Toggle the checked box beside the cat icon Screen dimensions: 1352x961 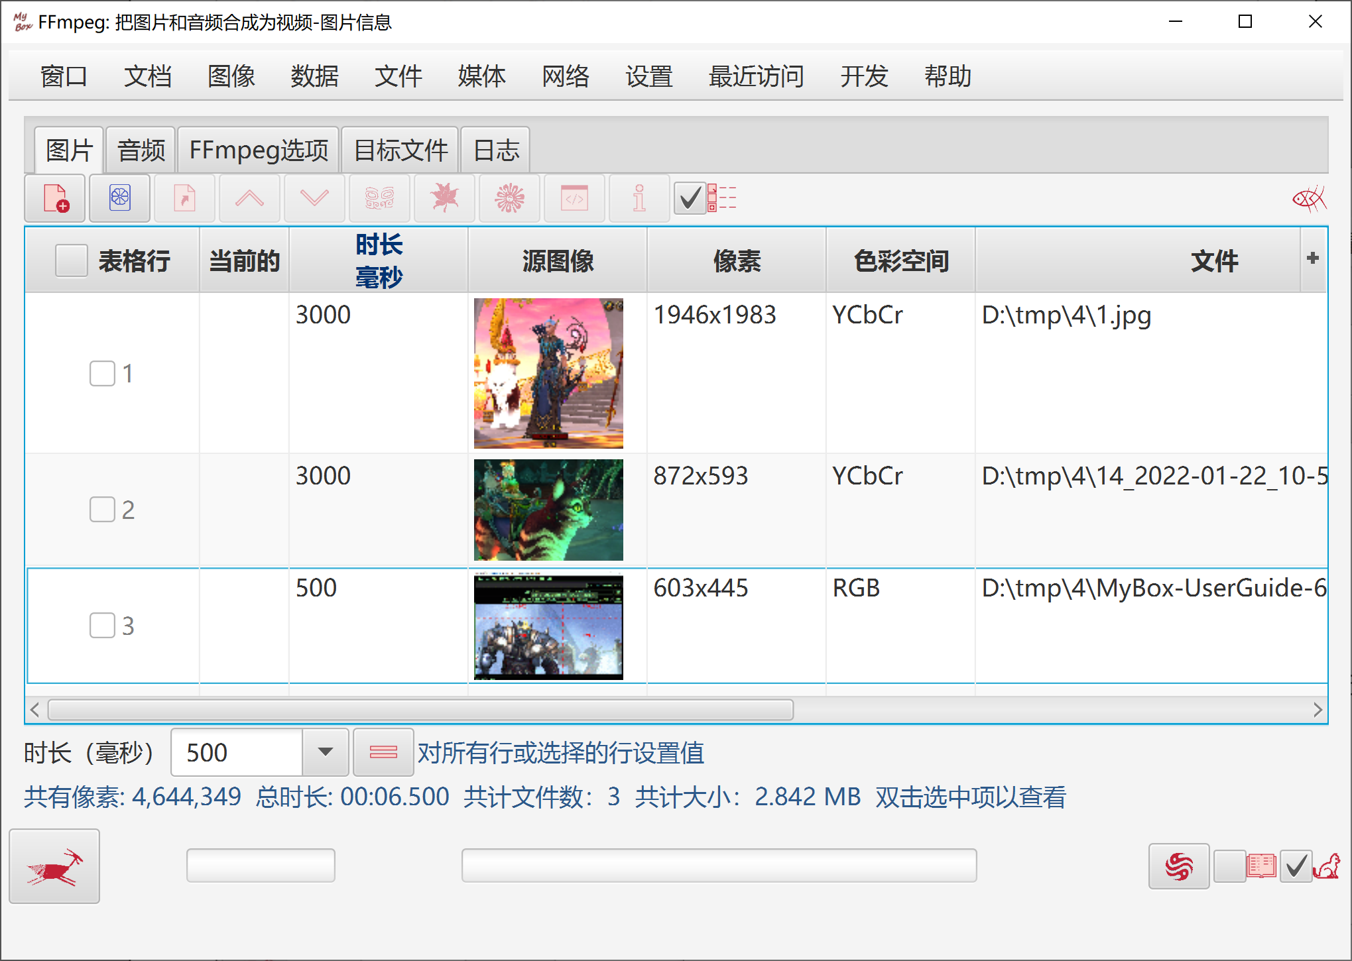[x=1296, y=866]
